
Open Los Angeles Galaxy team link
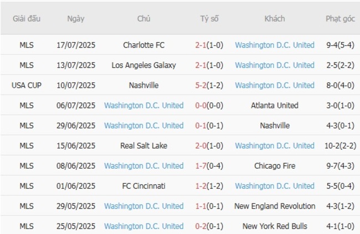point(143,65)
